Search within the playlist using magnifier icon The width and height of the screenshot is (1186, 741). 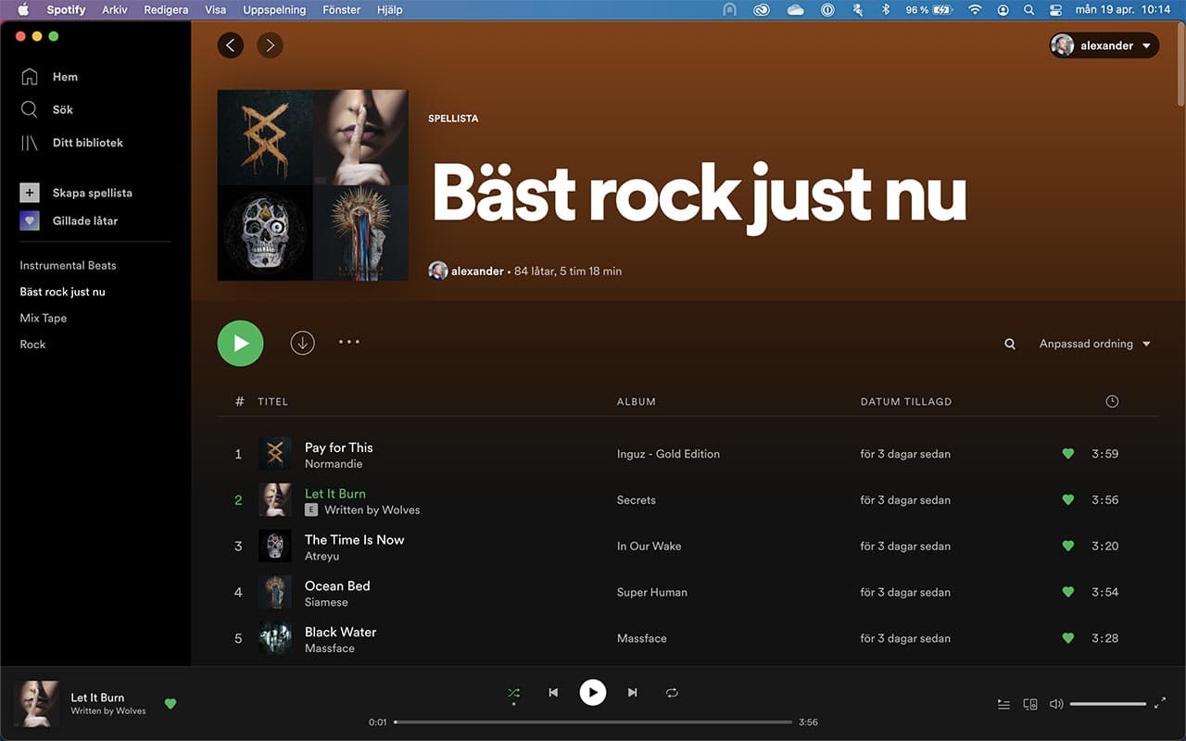1010,344
